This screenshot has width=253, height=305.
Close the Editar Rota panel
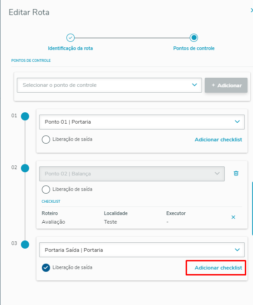pos(252,10)
